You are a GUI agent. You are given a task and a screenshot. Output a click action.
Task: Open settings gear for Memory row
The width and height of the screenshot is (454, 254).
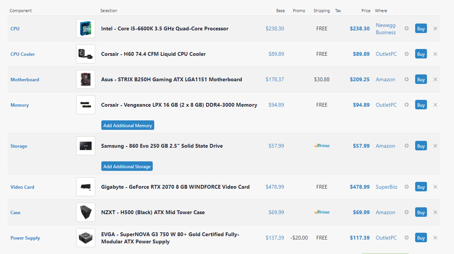[x=406, y=105]
